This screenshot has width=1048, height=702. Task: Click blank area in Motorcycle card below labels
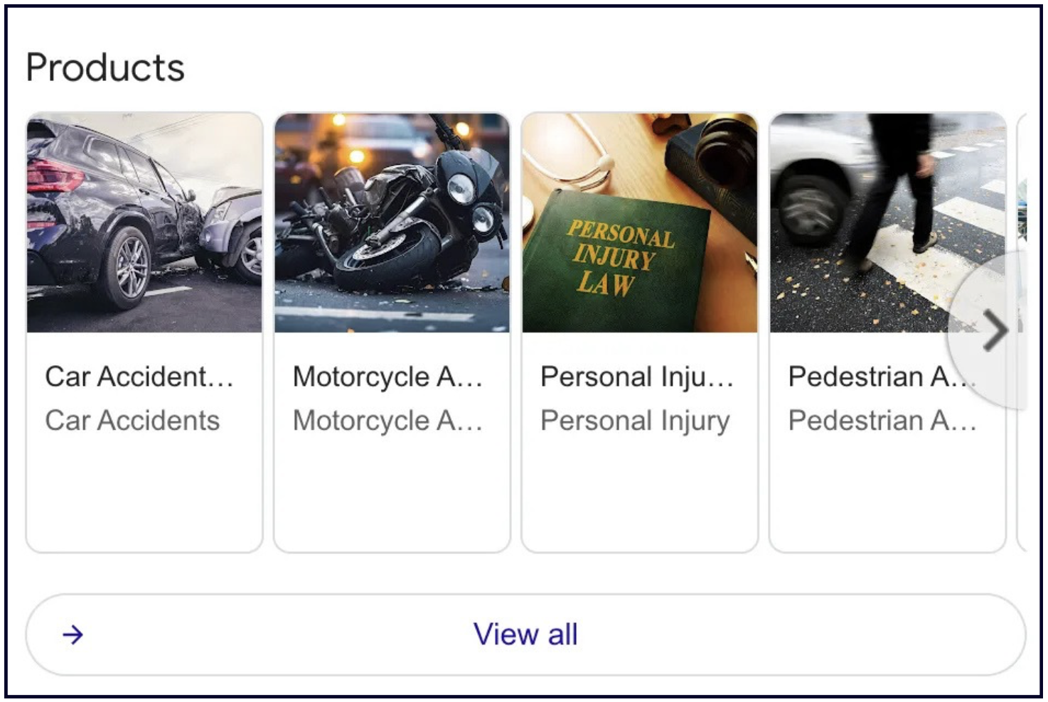point(392,490)
